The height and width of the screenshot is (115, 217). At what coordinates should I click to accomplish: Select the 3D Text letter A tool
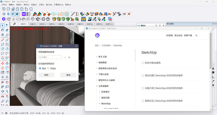[7, 91]
